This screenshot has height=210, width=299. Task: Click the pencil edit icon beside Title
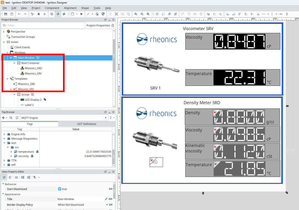(106, 199)
